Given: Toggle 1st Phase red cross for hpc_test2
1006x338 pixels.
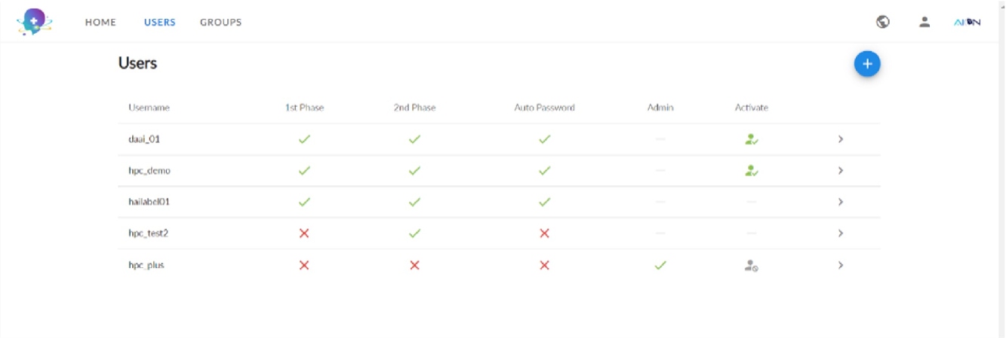Looking at the screenshot, I should [x=304, y=233].
